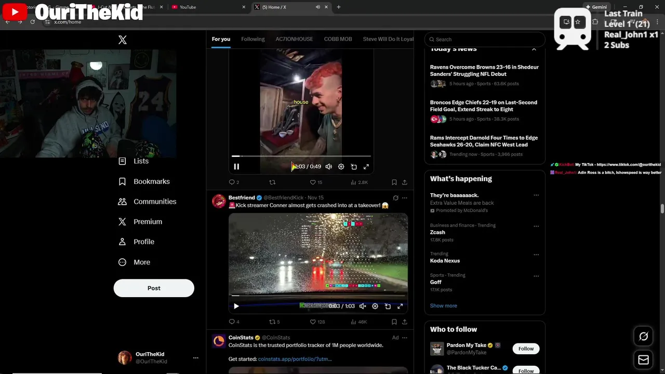665x374 pixels.
Task: Open Lists from the sidebar
Action: click(134, 161)
